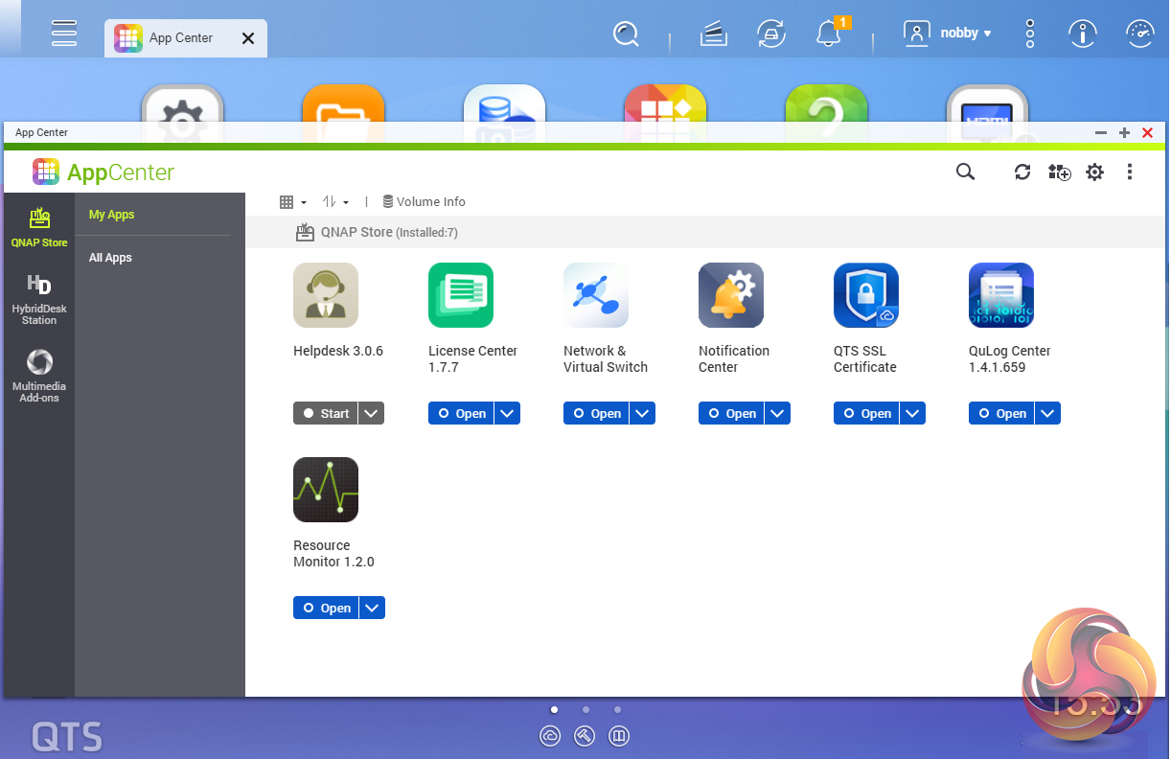The height and width of the screenshot is (759, 1171).
Task: Open Resource Monitor
Action: click(x=326, y=608)
